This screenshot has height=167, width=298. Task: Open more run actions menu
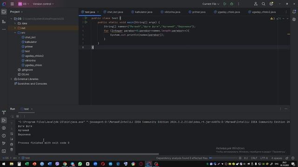[238, 4]
